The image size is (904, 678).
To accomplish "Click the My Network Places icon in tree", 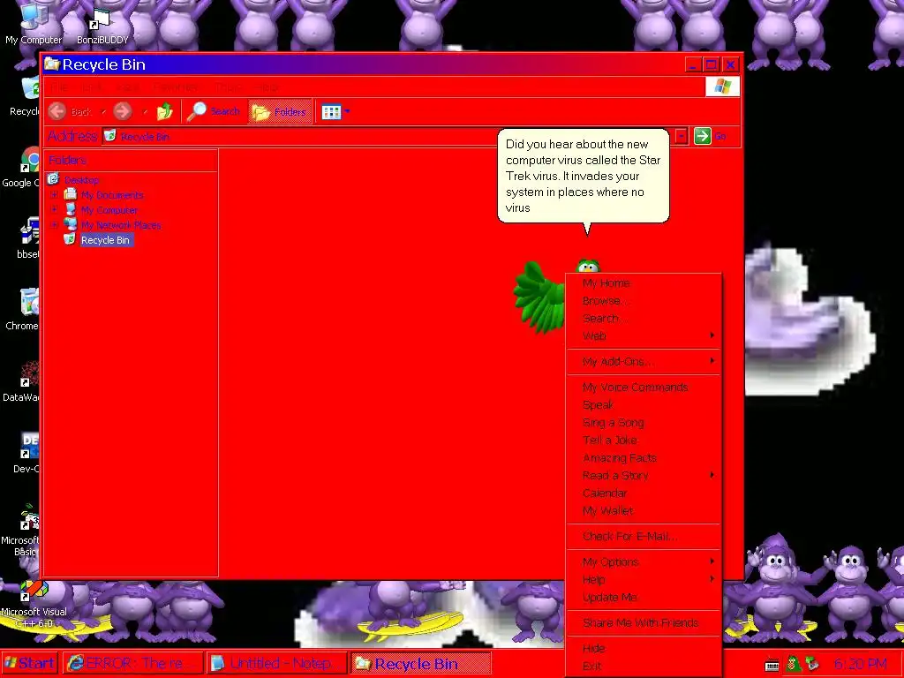I will [71, 223].
